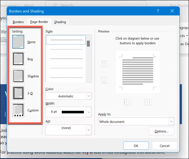Click the Help question mark in title bar
Image resolution: width=189 pixels, height=159 pixels.
coord(158,11)
